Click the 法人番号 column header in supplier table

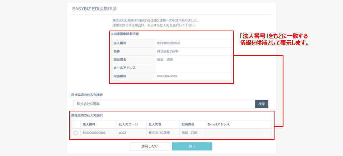[x=89, y=124]
